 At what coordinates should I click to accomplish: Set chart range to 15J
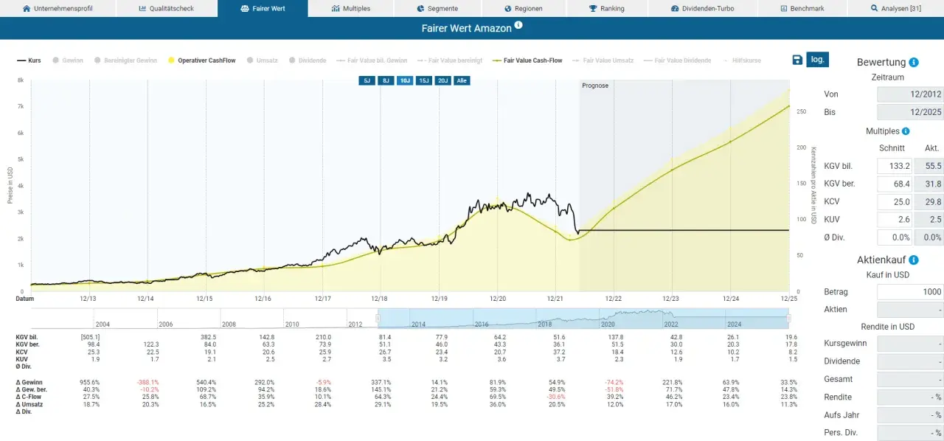[x=423, y=80]
